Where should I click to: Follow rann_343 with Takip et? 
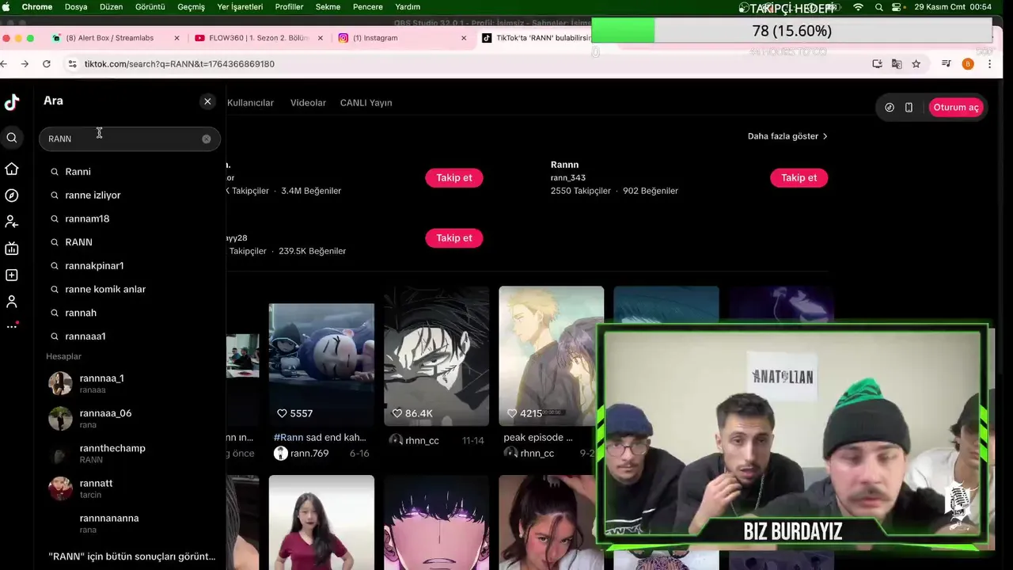[x=799, y=178]
